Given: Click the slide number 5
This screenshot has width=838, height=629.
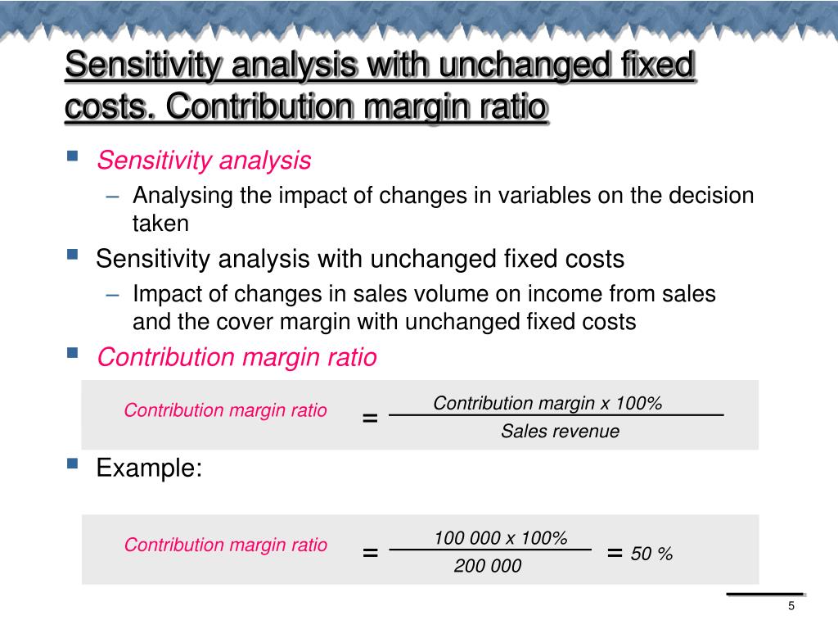Looking at the screenshot, I should coord(791,606).
